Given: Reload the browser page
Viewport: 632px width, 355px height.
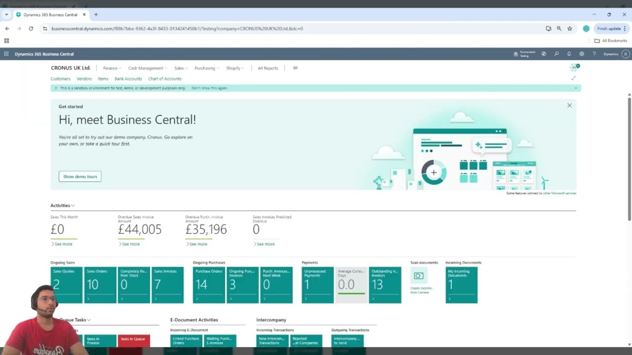Looking at the screenshot, I should (31, 29).
